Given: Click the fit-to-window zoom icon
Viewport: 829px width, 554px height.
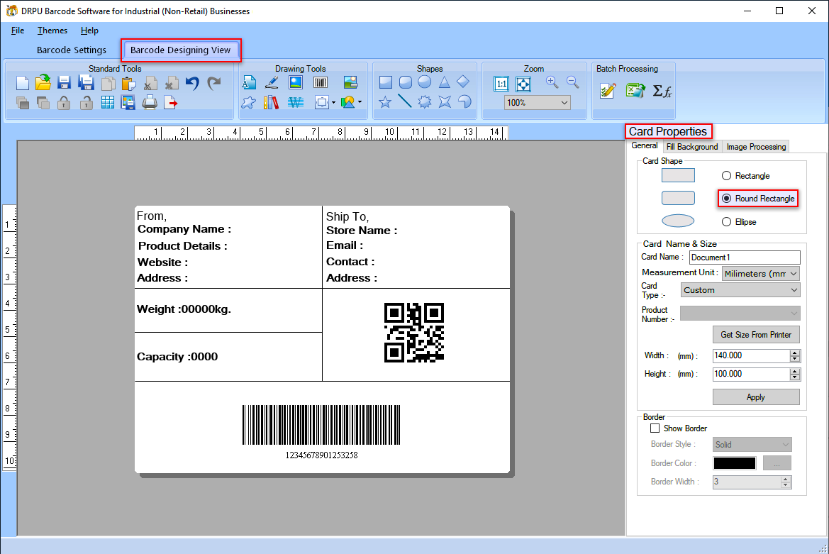Looking at the screenshot, I should click(523, 84).
